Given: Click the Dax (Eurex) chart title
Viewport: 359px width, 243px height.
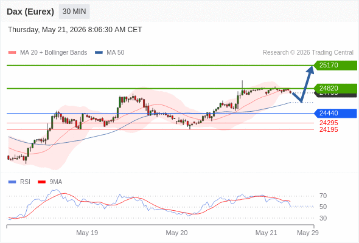Looking at the screenshot, I should pos(30,12).
